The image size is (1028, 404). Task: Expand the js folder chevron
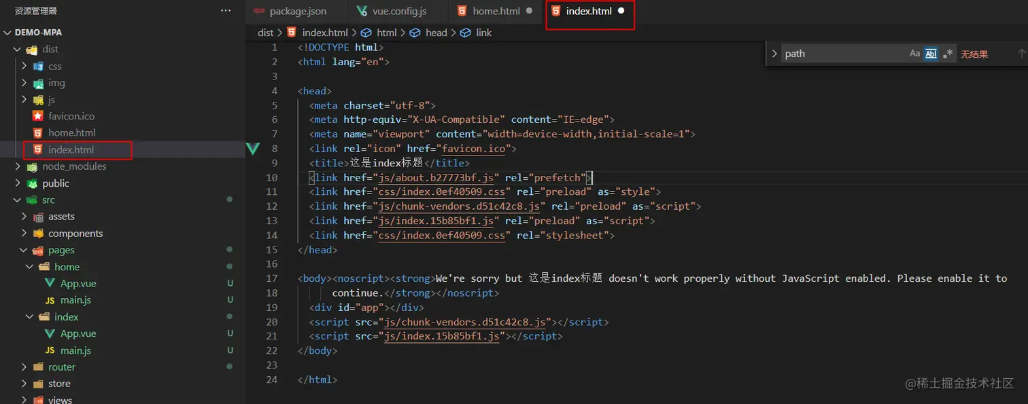pyautogui.click(x=24, y=100)
